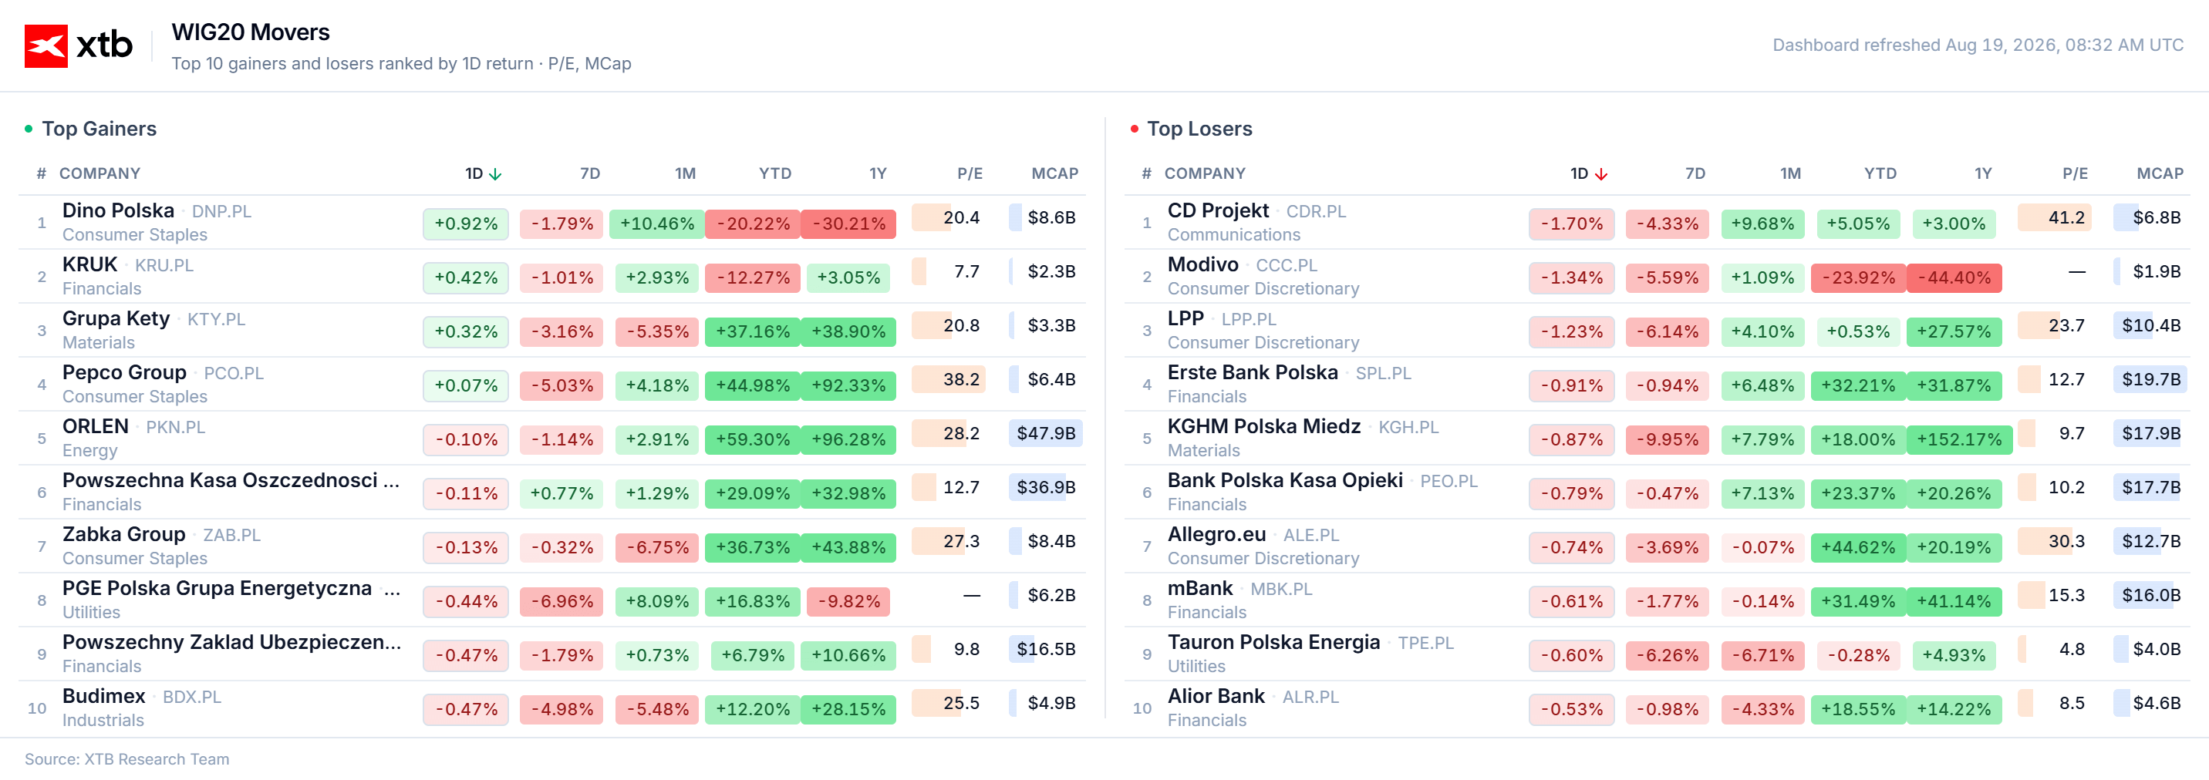This screenshot has width=2209, height=780.
Task: Sort losers by the P/E column header
Action: pos(2074,174)
